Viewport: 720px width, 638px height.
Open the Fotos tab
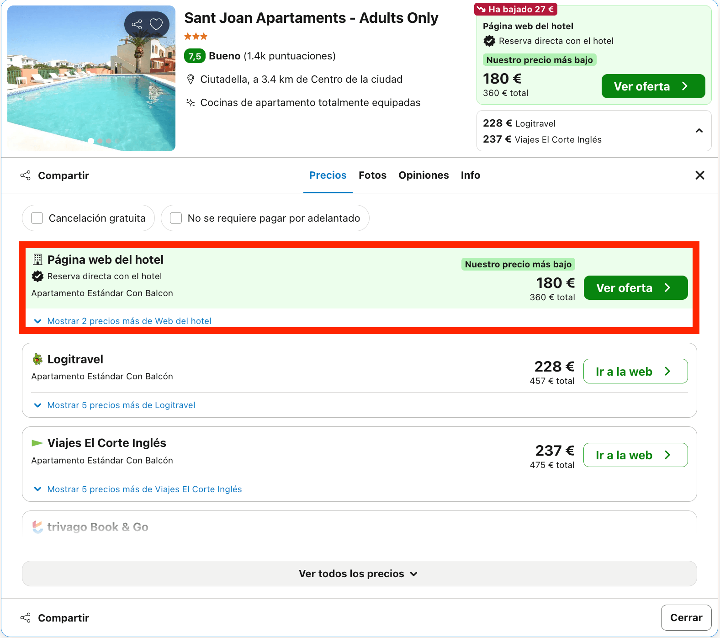372,175
